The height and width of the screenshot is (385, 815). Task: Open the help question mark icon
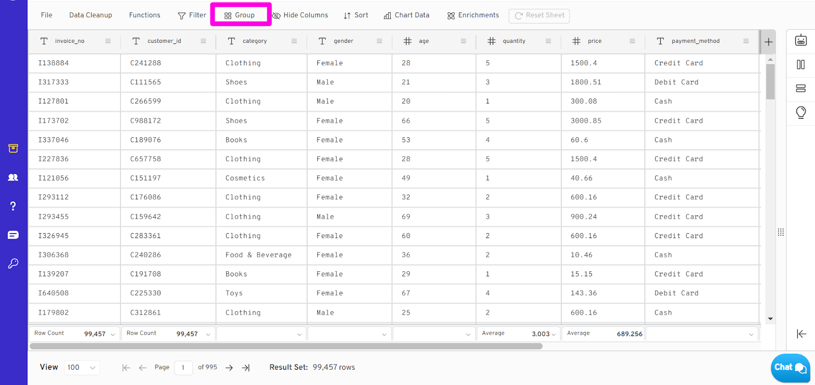click(x=13, y=206)
